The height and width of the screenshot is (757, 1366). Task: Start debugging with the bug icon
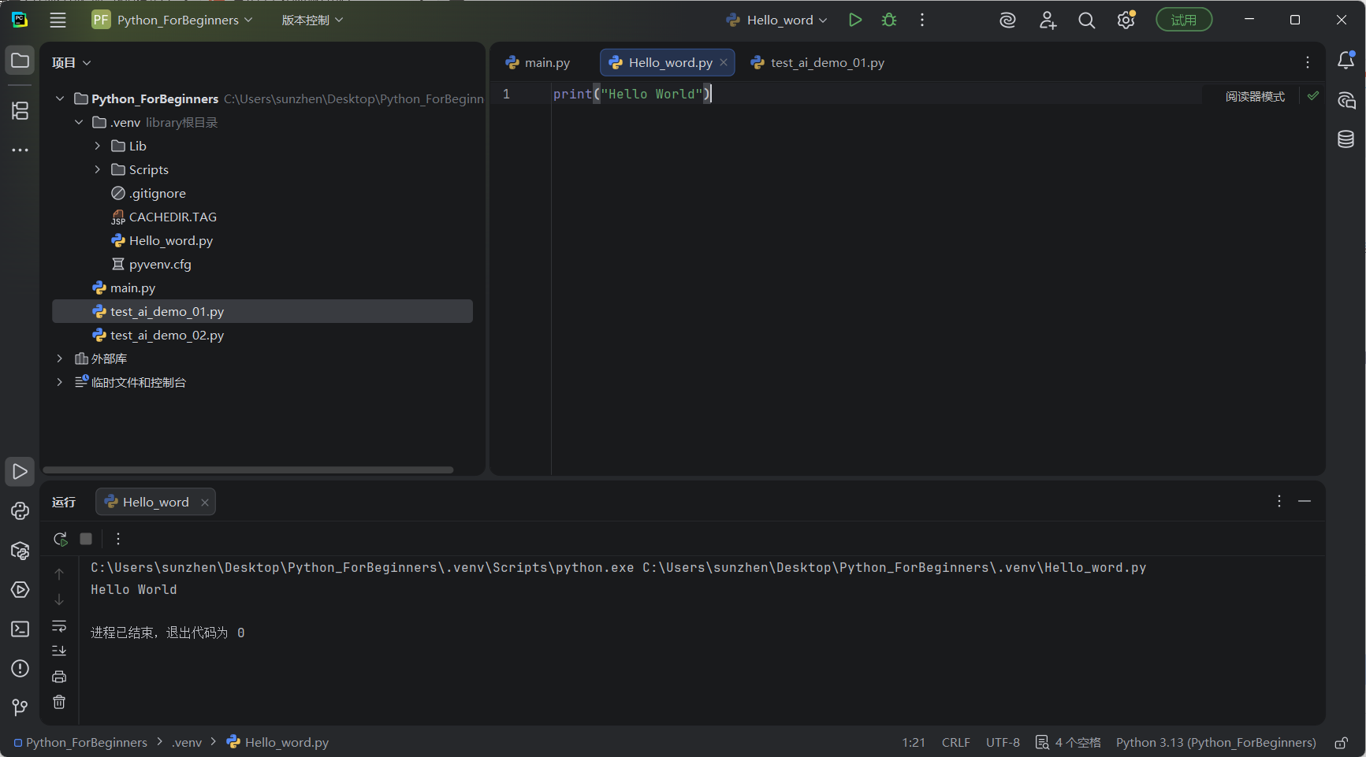coord(889,20)
